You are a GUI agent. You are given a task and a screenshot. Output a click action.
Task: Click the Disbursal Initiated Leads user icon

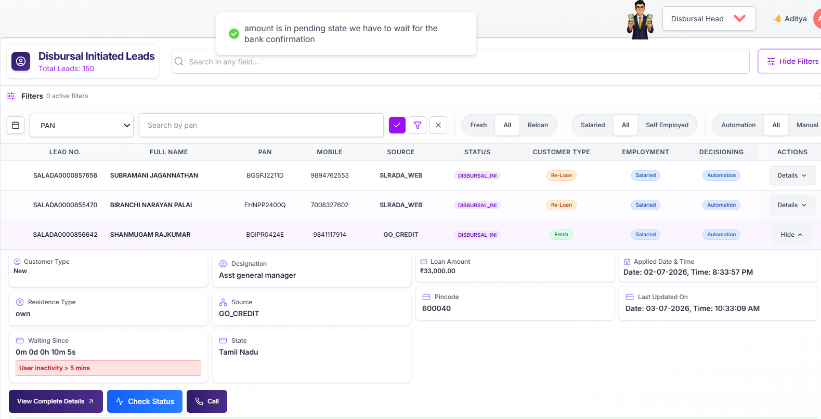(21, 61)
